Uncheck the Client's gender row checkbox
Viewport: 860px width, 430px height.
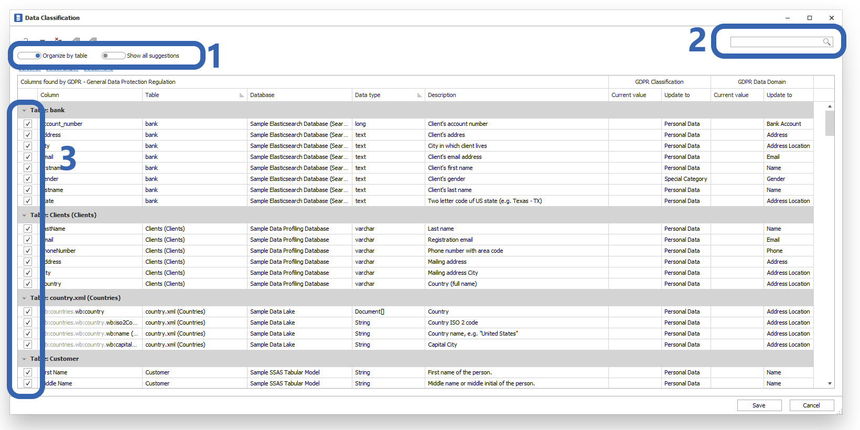(x=28, y=179)
